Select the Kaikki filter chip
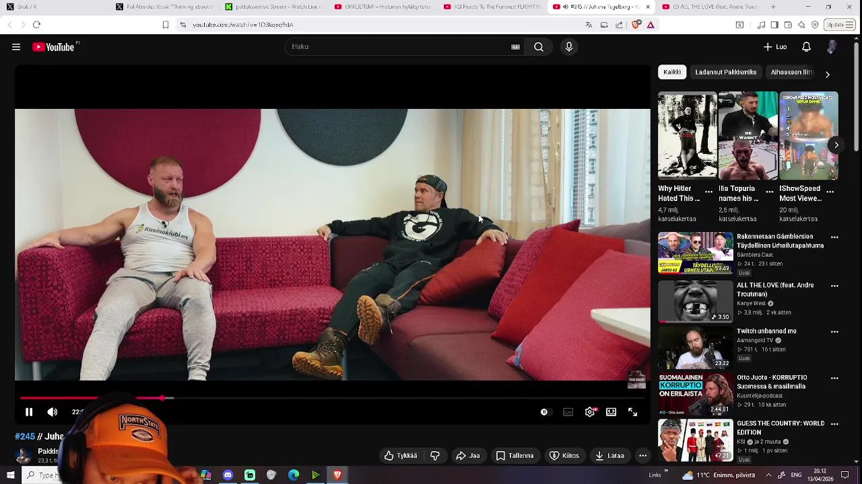 coord(672,72)
